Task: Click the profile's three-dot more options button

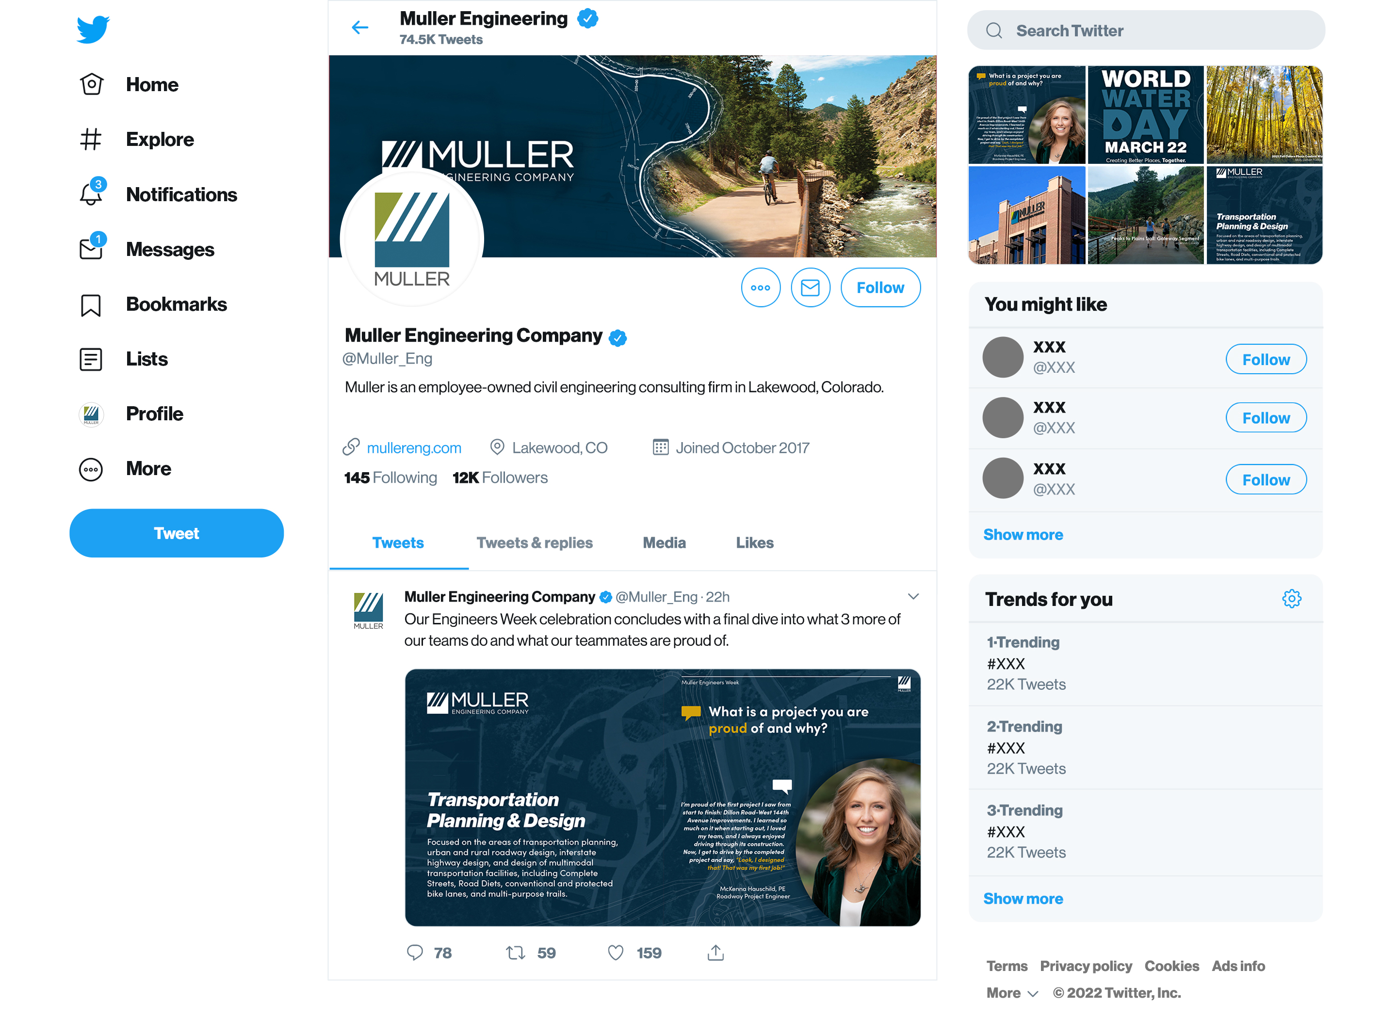Action: [760, 287]
